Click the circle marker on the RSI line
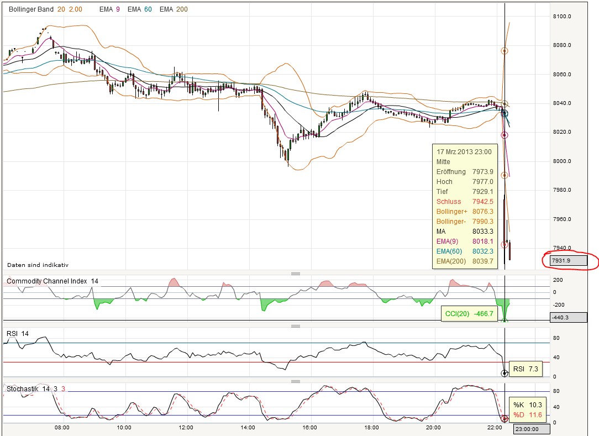Viewport: 599px width, 436px height. click(x=505, y=374)
